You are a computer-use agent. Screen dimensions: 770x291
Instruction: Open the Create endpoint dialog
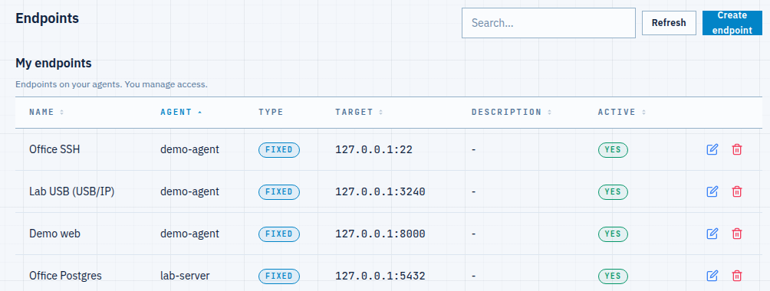[x=732, y=23]
